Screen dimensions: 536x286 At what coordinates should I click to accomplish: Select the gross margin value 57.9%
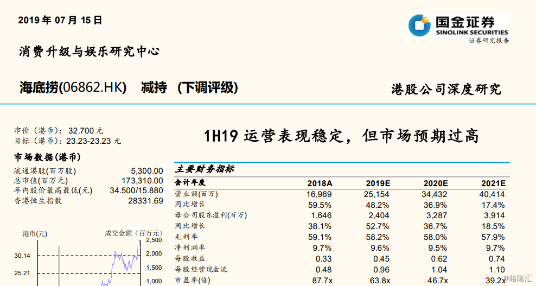[x=493, y=237]
